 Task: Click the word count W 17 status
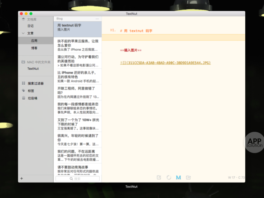(x=231, y=177)
